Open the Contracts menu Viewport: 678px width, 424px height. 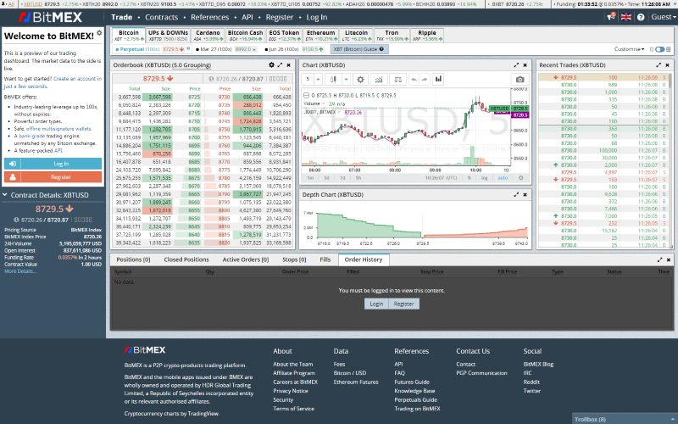coord(161,17)
